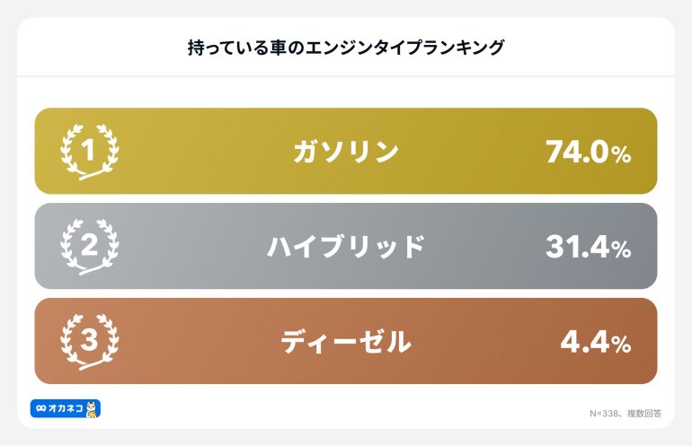Click the オカネコ logo badge

click(66, 408)
